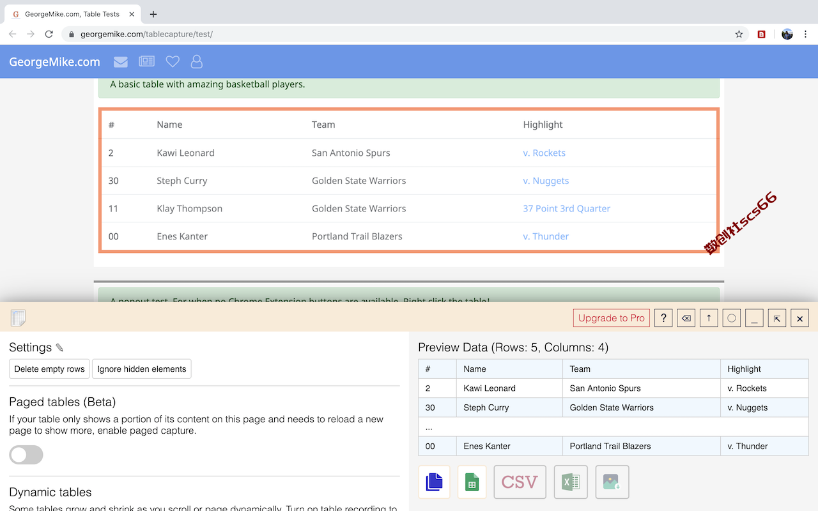Reload the page
This screenshot has width=818, height=511.
(x=49, y=34)
